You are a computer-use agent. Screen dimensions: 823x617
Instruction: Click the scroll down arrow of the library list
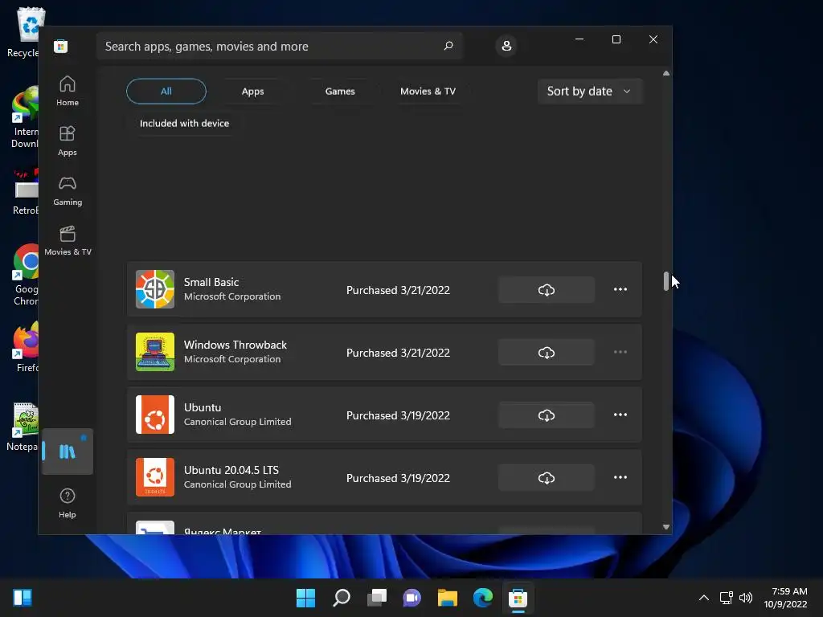pyautogui.click(x=666, y=527)
